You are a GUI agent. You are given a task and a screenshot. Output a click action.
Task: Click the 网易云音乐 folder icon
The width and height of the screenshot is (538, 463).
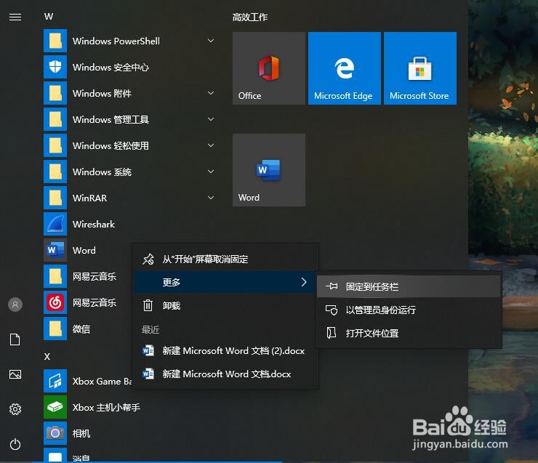[x=55, y=276]
